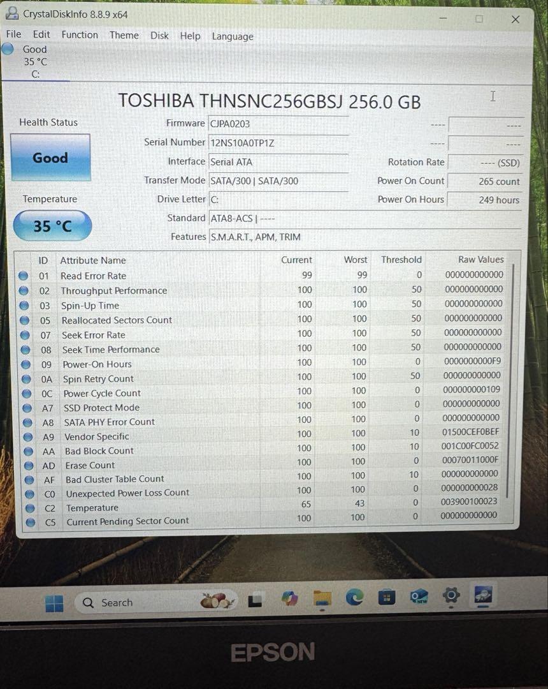Open File Explorer from the taskbar
The height and width of the screenshot is (689, 548).
(x=322, y=598)
